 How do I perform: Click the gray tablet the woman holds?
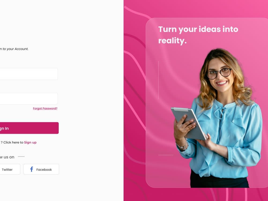(x=188, y=123)
